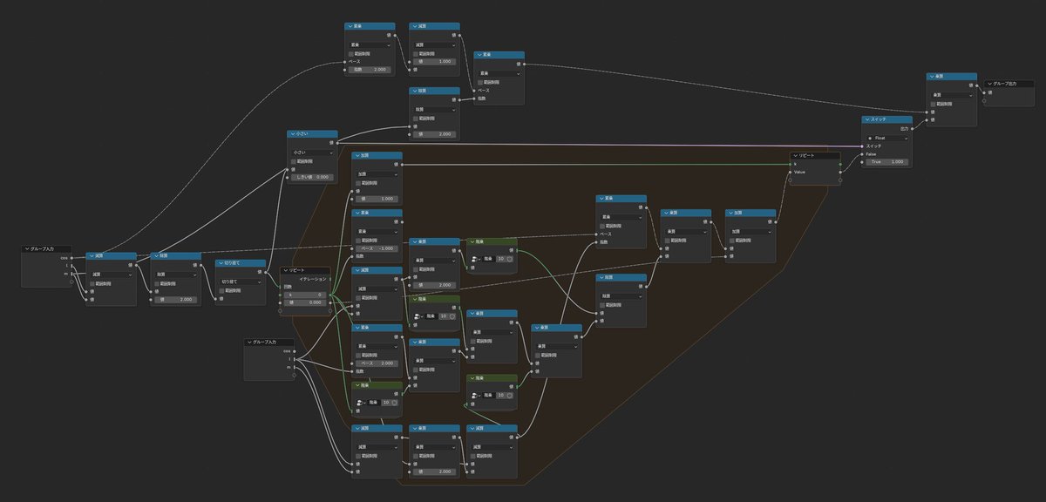This screenshot has height=502, width=1046.
Task: Enable 範囲制限 in 減算 node with 値 1.000
Action: [x=417, y=53]
